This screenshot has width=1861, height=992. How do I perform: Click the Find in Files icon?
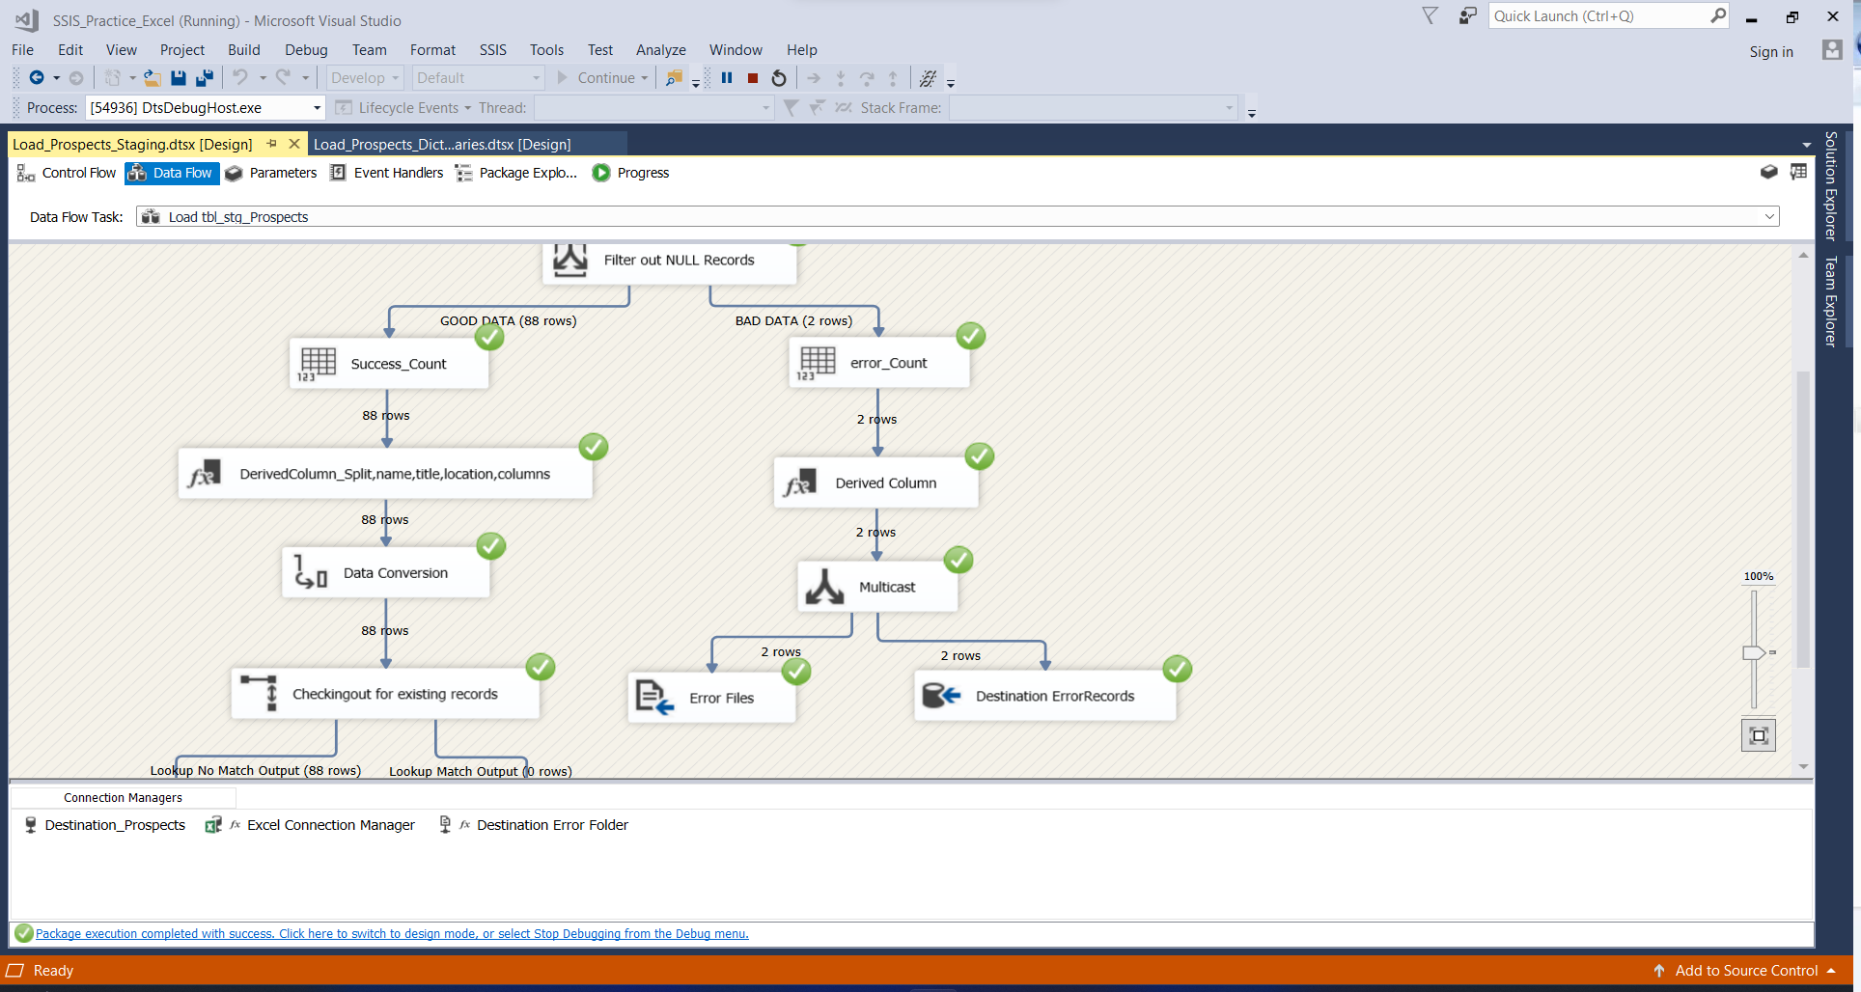675,78
